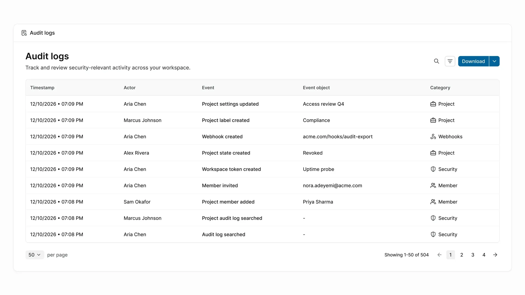Select the Workspace token created event

231,169
